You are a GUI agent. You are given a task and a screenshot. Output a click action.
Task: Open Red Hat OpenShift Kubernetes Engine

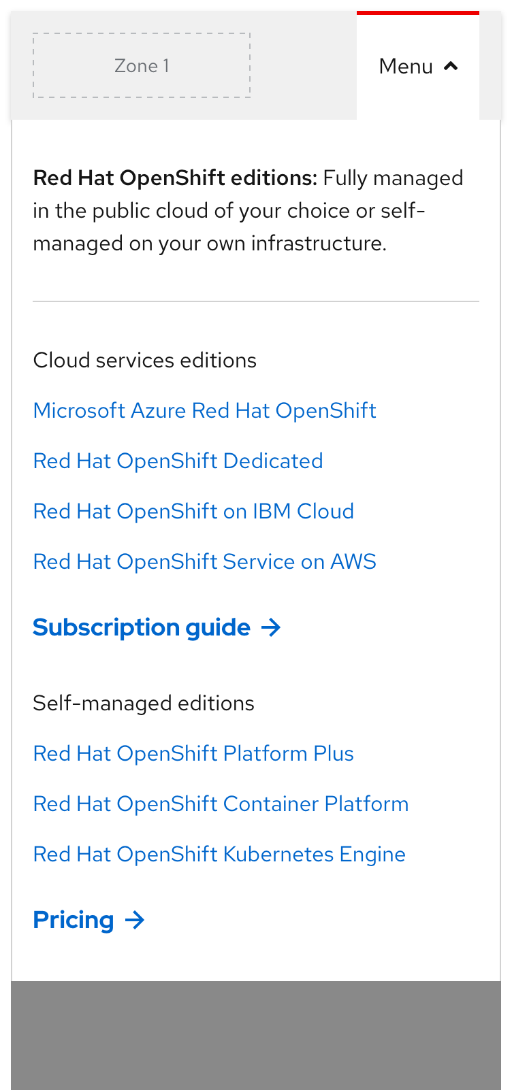tap(219, 854)
